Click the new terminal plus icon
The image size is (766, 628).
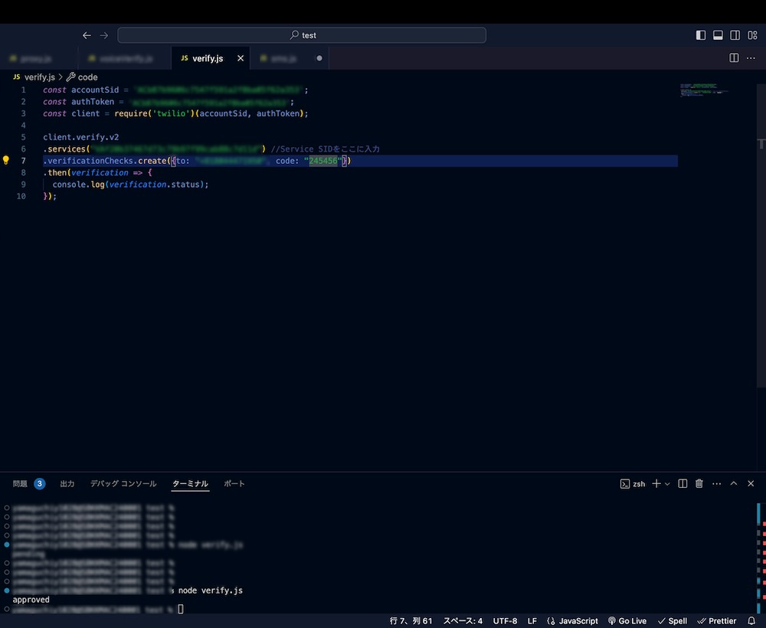click(x=656, y=484)
